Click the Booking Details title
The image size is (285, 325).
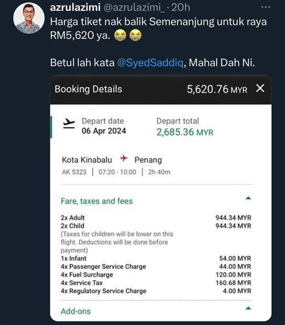tap(88, 89)
